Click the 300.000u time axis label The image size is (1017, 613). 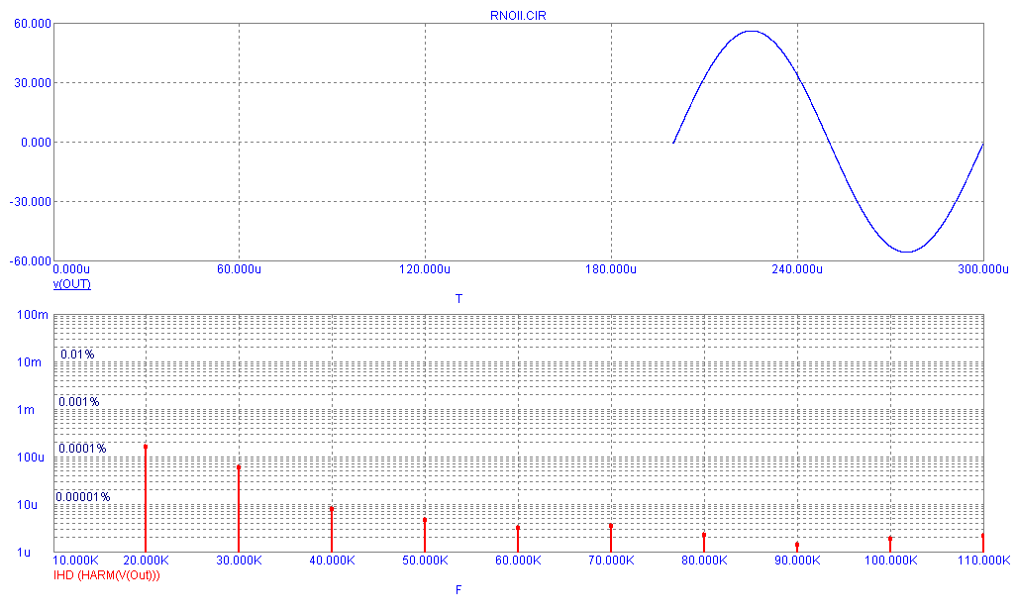tap(983, 269)
